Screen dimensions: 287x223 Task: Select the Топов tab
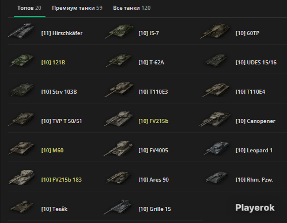[x=29, y=8]
